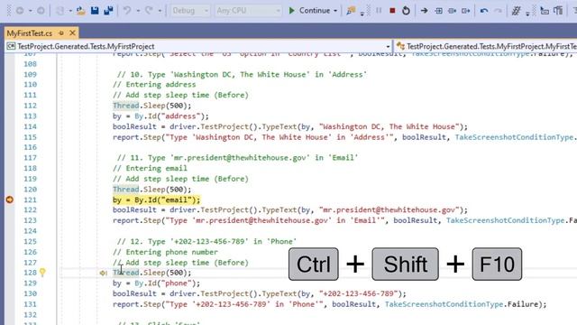577x325 pixels.
Task: Click line number 124 in the margin
Action: [x=30, y=231]
